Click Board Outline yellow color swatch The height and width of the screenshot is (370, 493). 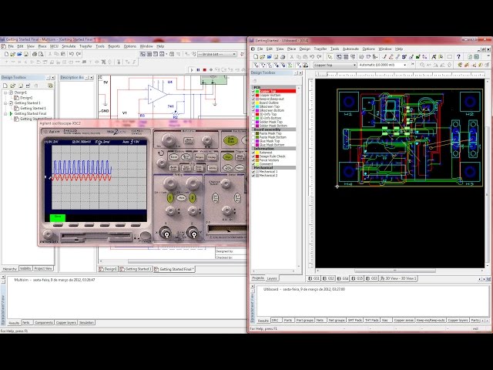[257, 103]
